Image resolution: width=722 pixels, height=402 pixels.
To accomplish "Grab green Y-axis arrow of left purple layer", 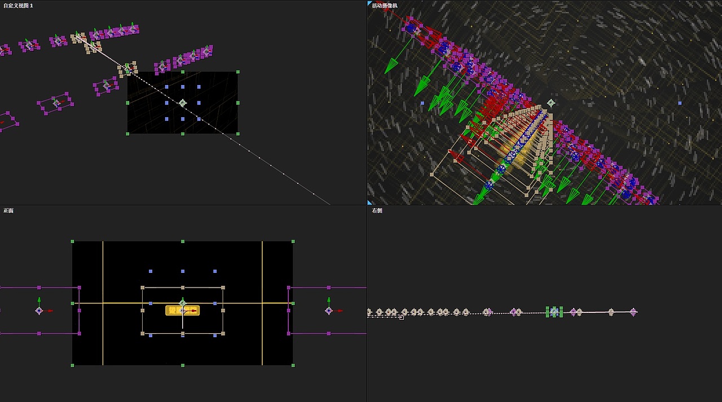I will click(39, 300).
